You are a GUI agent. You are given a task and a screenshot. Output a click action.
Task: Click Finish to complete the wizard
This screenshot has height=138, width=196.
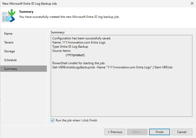160,132
